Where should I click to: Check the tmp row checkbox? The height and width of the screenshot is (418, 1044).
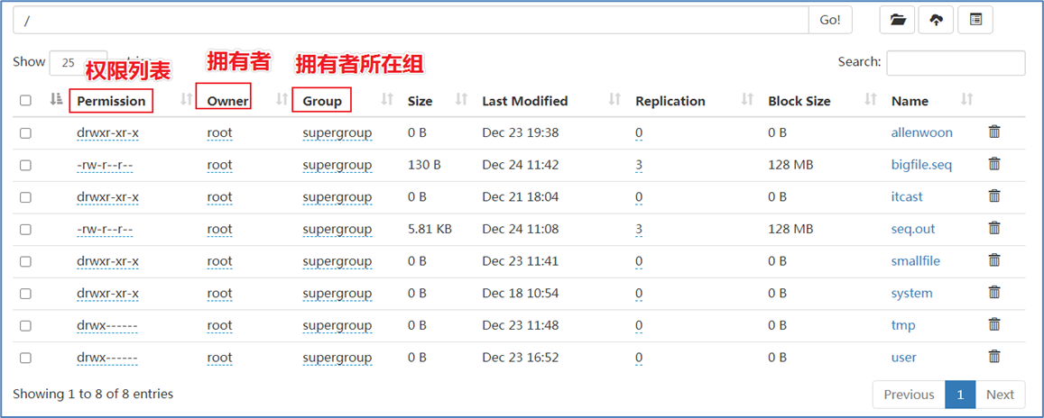[25, 325]
